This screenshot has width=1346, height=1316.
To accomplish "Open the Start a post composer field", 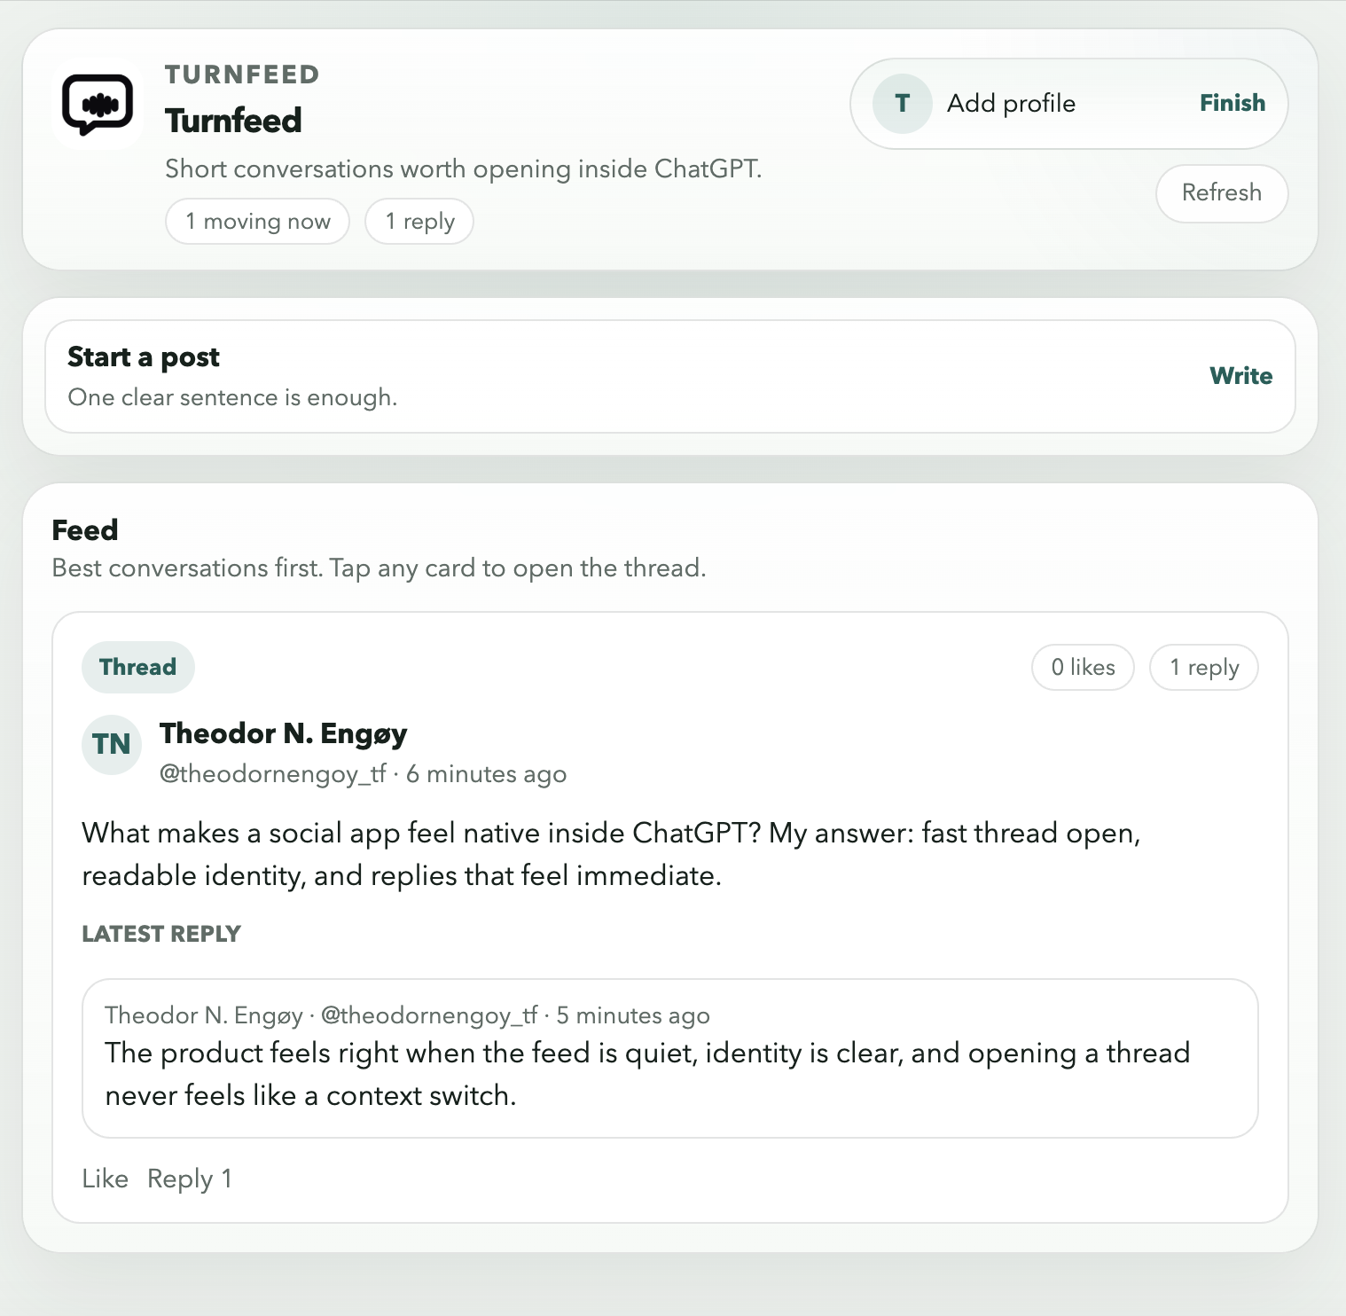I will pyautogui.click(x=532, y=377).
